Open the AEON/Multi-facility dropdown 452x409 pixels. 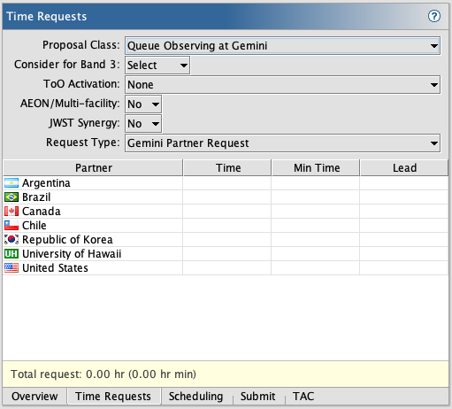[143, 104]
